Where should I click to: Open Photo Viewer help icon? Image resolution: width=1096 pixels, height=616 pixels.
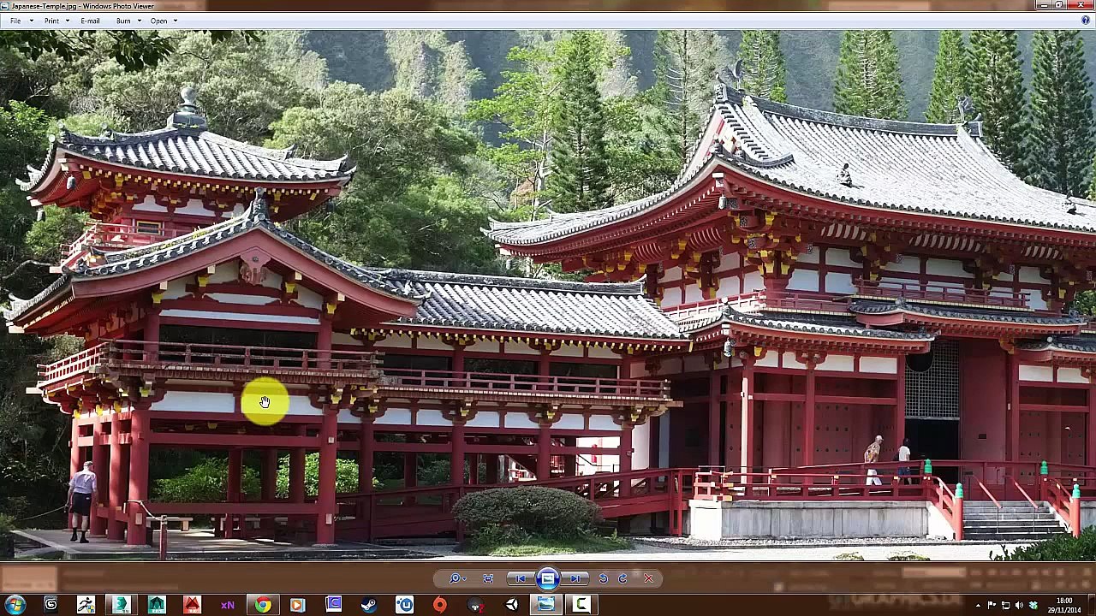coord(1086,21)
